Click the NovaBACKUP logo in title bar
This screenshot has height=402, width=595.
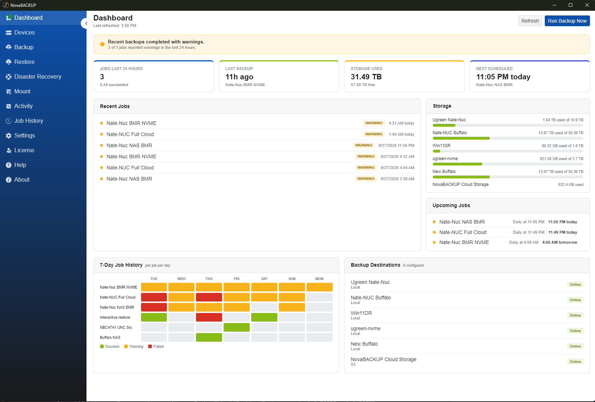click(x=6, y=5)
